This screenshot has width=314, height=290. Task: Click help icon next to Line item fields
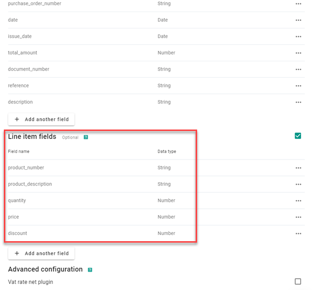tap(86, 137)
